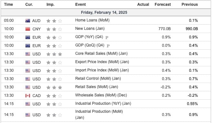Open Export Price Index (MoM) (Jan) event
212x123 pixels.
point(102,62)
